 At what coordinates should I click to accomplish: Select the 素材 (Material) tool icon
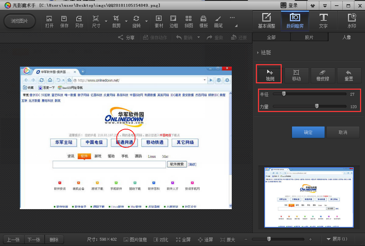click(x=159, y=21)
